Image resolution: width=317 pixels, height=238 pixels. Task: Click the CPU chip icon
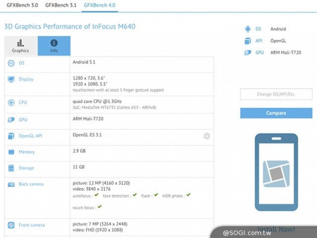[x=11, y=103]
